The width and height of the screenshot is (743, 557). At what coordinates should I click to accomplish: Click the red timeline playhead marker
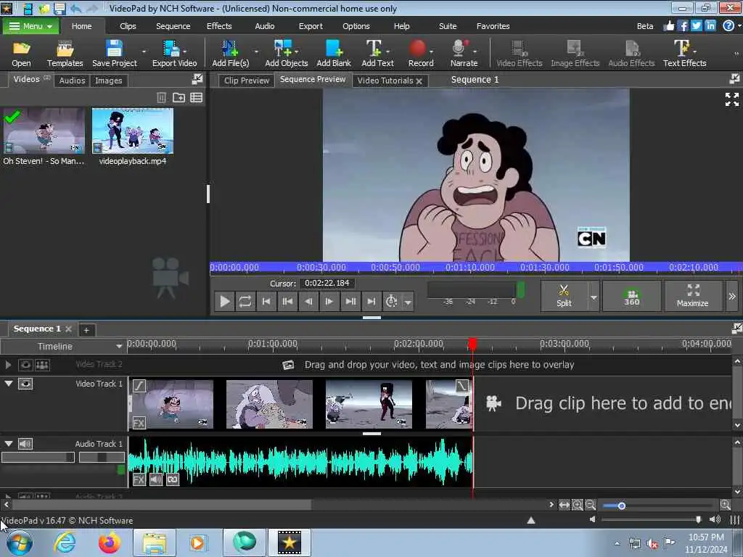472,344
